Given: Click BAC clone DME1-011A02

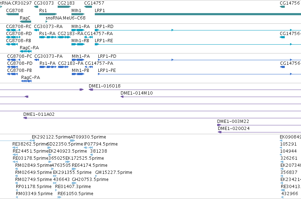Looking at the screenshot, I should 39,114.
